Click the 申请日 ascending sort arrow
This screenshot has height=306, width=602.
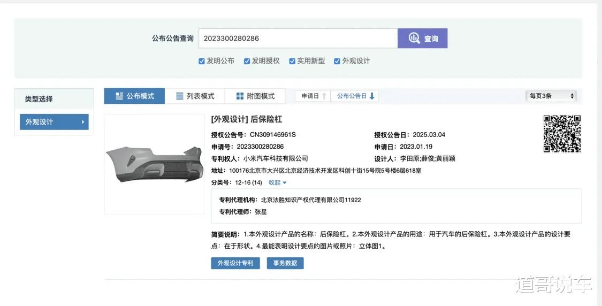tap(324, 96)
